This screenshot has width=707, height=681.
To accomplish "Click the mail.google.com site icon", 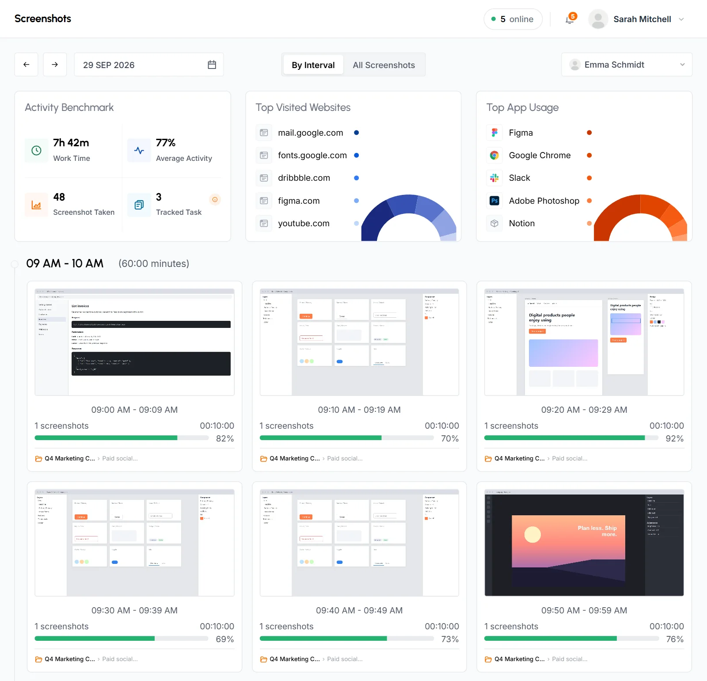I will 264,133.
